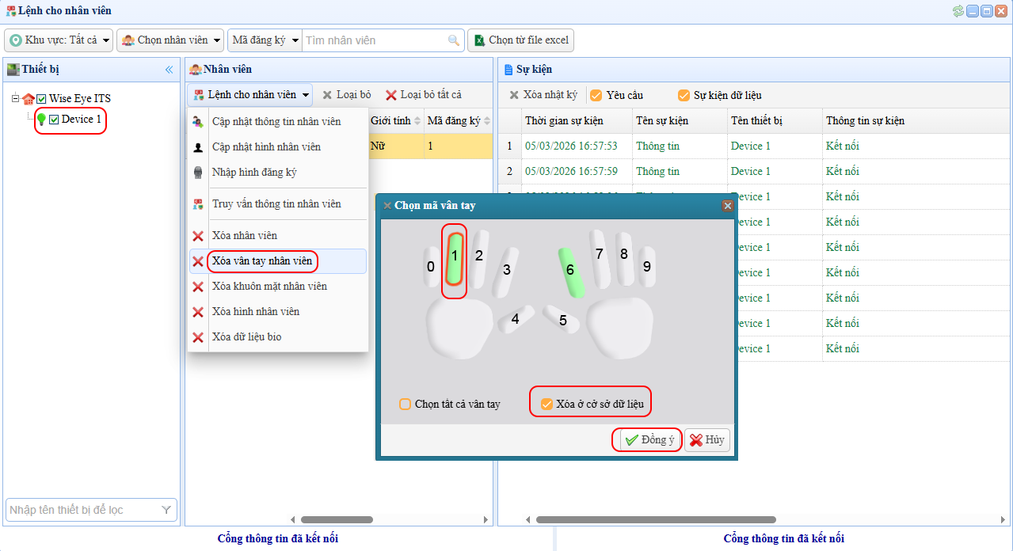
Task: Confirm with the Đồng ý button
Action: click(x=649, y=440)
